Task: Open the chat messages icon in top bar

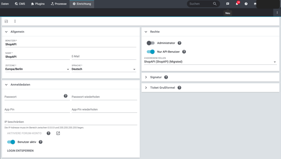Action: 228,4
